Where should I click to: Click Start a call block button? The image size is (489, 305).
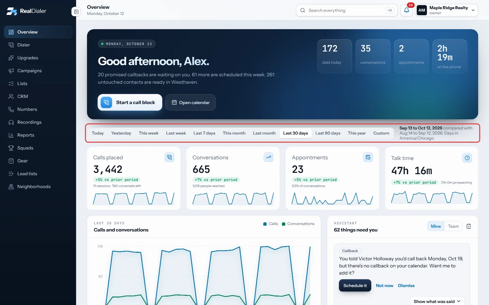[x=130, y=102]
